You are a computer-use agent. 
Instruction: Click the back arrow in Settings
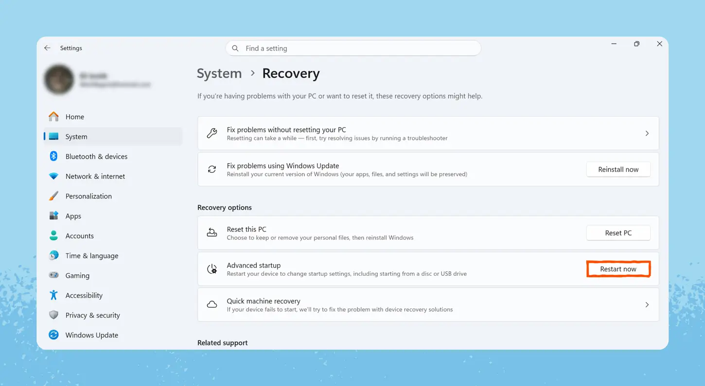pos(47,48)
